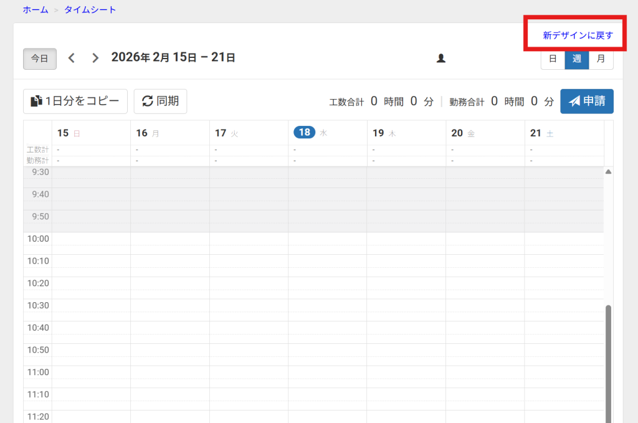Click the 新デザインに戻す link
The image size is (638, 423).
click(x=578, y=36)
